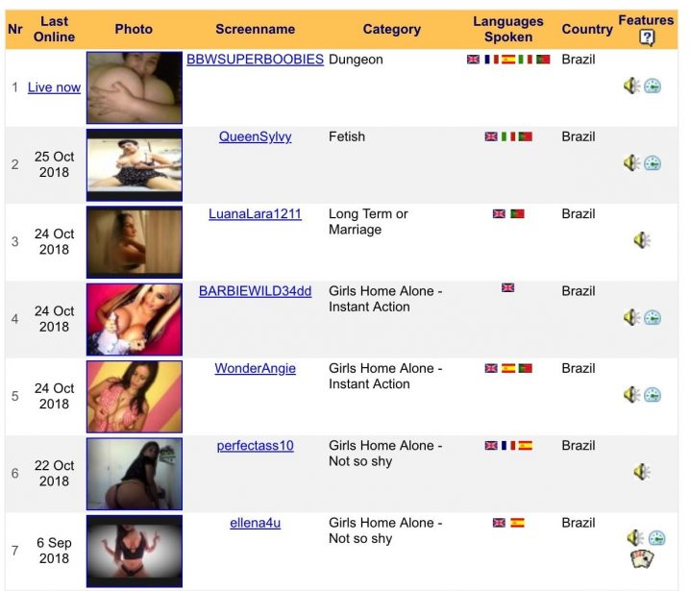Open the WonderAngie screenname link
The width and height of the screenshot is (690, 591).
tap(256, 368)
